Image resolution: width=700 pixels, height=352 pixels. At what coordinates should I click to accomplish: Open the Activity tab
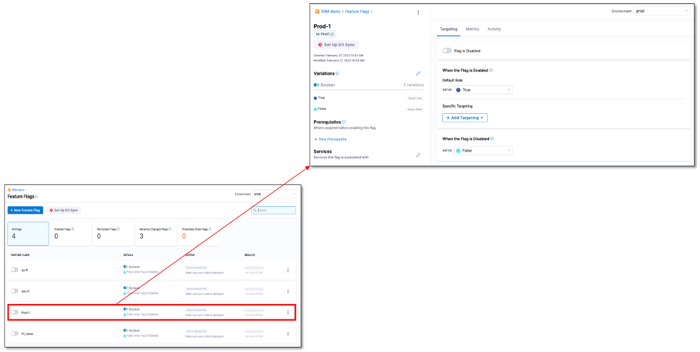494,29
